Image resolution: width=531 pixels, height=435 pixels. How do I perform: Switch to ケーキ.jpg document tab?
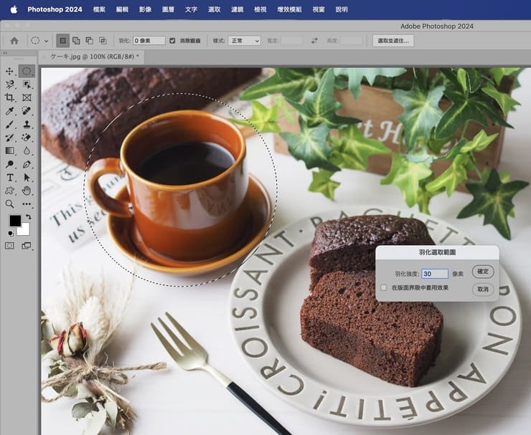pos(91,57)
